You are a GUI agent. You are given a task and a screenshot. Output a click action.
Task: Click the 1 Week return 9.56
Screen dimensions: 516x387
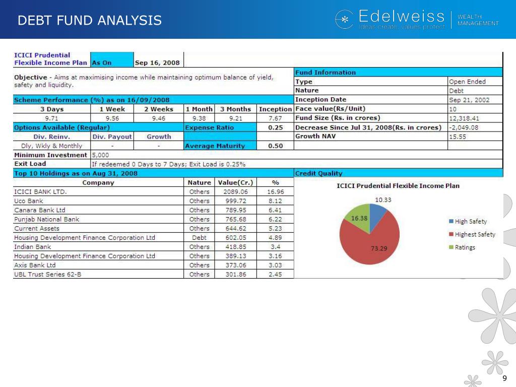coord(112,118)
